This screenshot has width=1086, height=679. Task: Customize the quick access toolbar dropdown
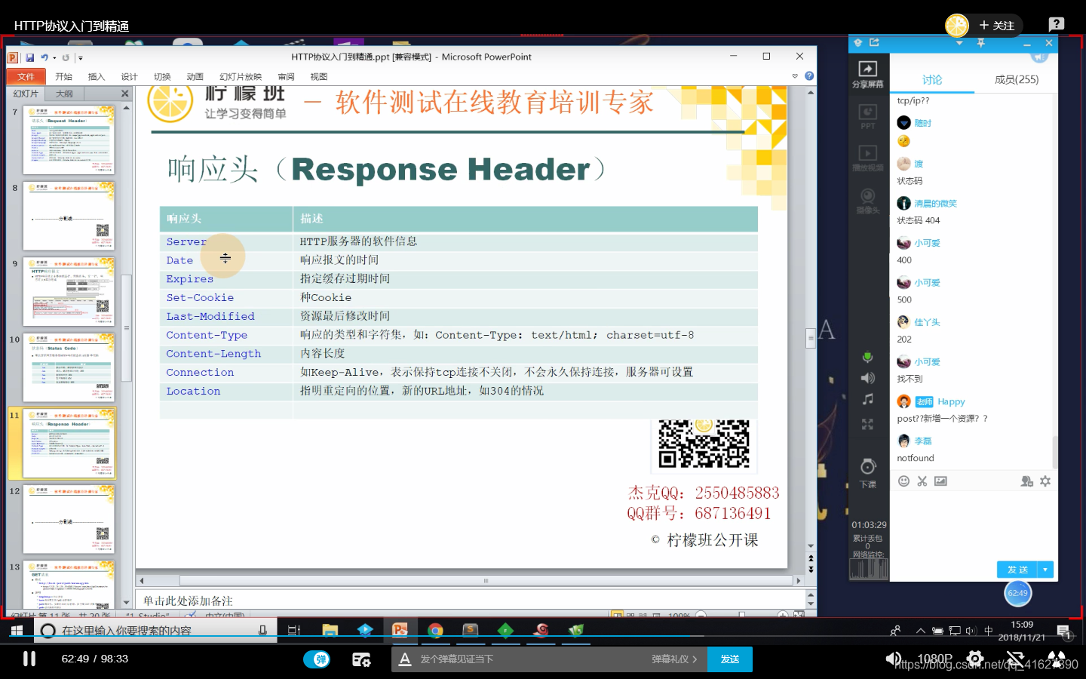pos(80,58)
